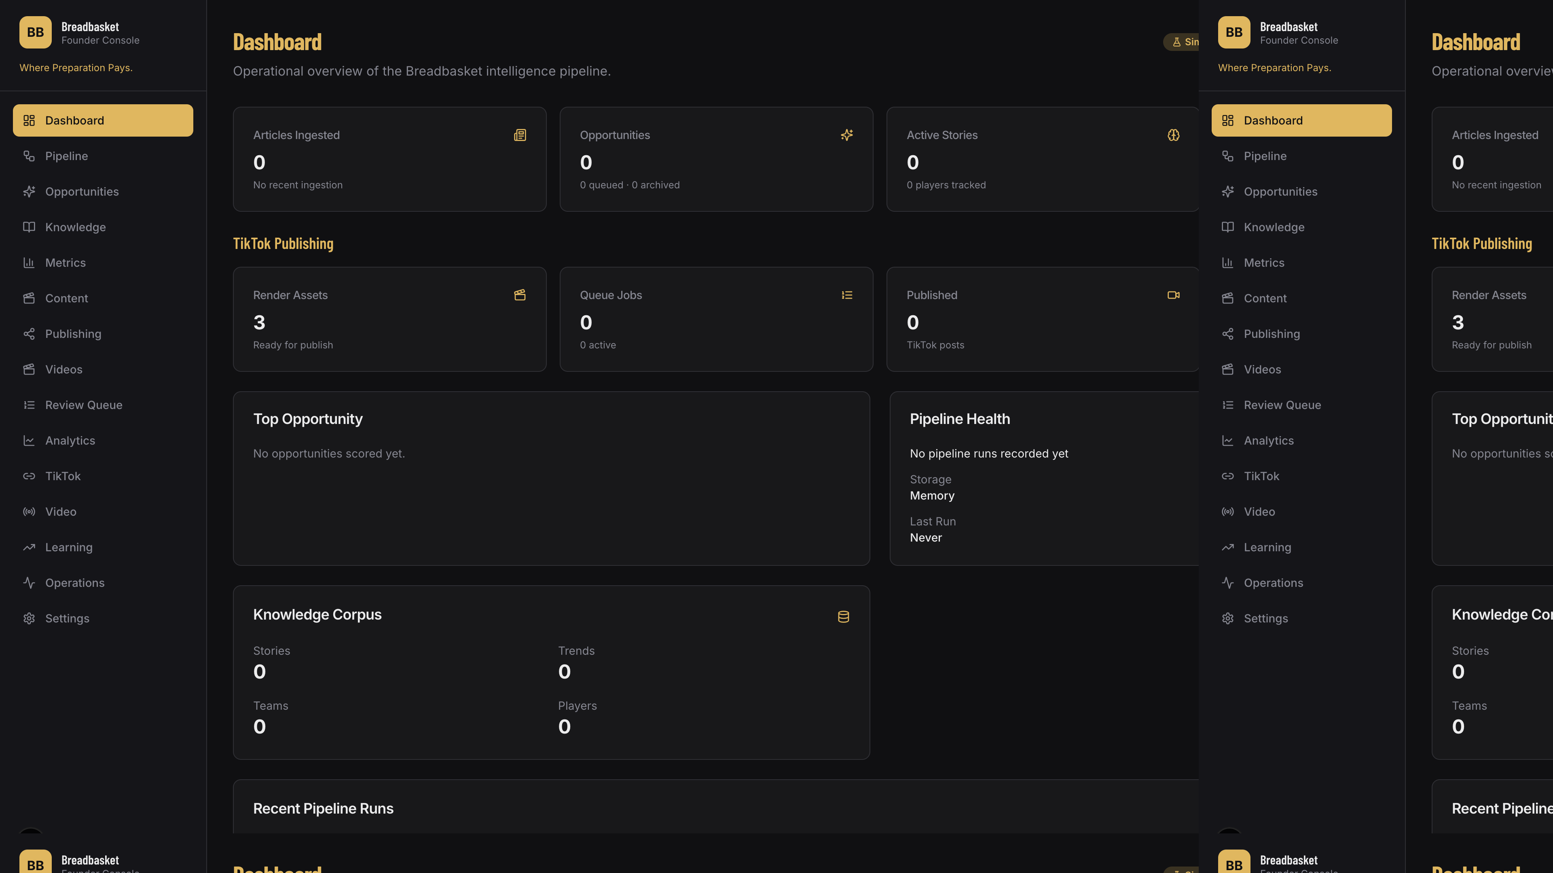
Task: Open Metrics in the right-hand sidebar copy
Action: click(1301, 263)
